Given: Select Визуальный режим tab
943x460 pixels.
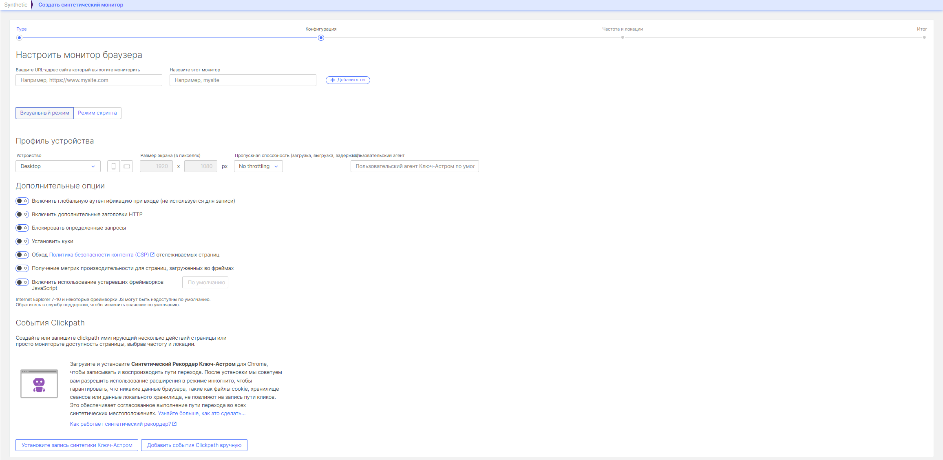Looking at the screenshot, I should pos(44,113).
